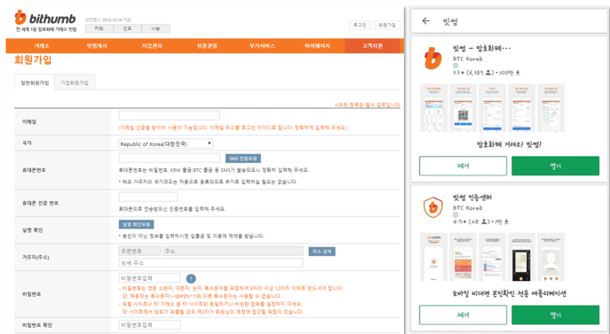The height and width of the screenshot is (334, 610).
Task: Click the download icon beside 1만
Action: click(x=506, y=221)
